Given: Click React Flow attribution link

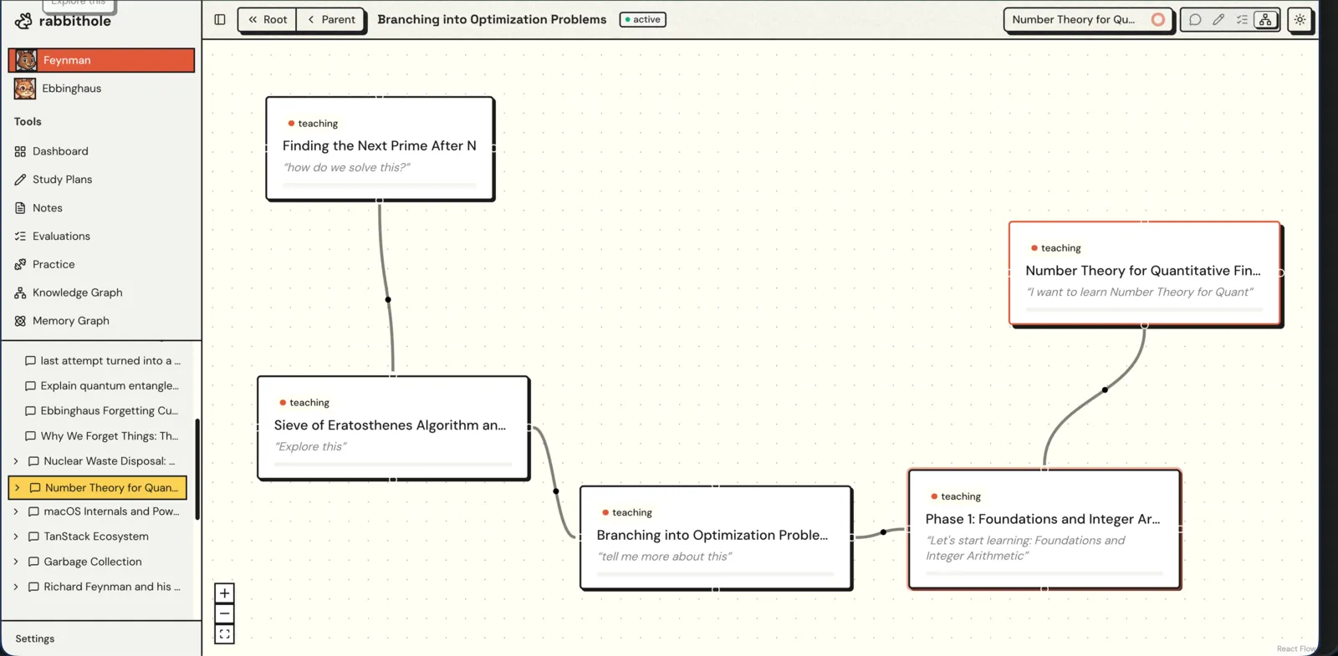Looking at the screenshot, I should tap(1296, 648).
